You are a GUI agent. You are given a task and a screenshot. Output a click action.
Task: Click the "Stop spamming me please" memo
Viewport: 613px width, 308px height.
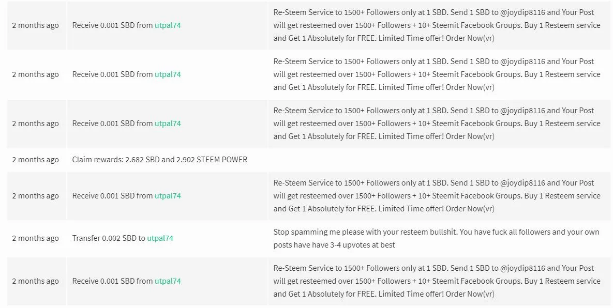point(436,239)
